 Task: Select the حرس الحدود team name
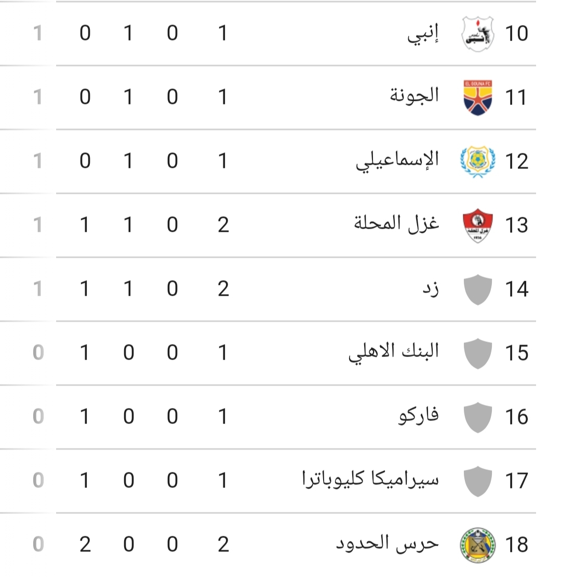[x=388, y=543]
